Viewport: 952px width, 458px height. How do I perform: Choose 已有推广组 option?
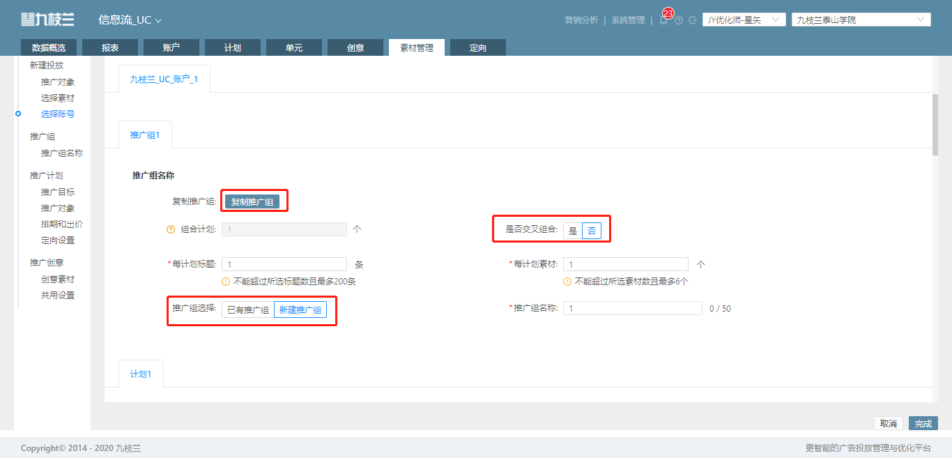point(248,310)
